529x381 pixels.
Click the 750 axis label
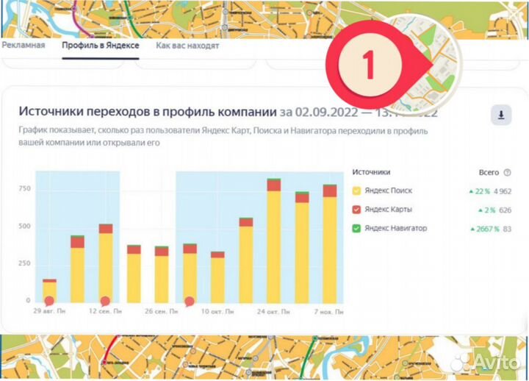[x=25, y=188]
